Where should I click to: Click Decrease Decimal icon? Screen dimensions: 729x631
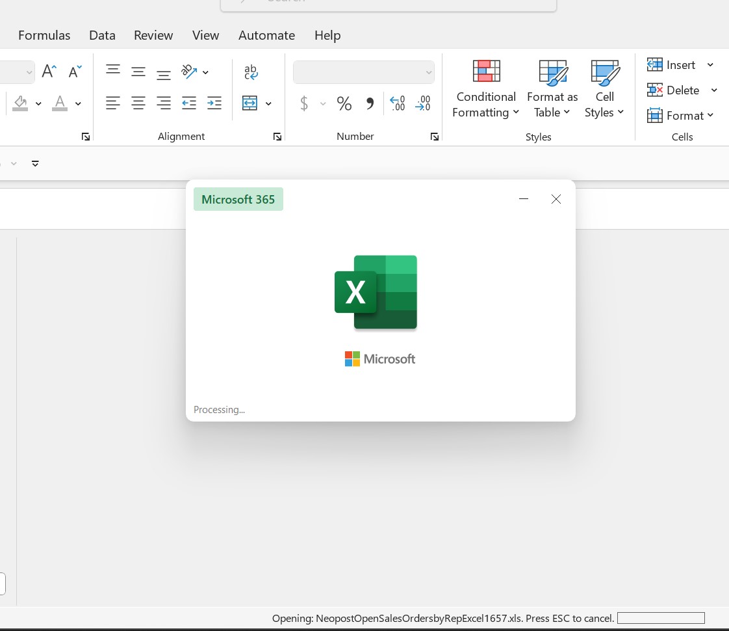click(422, 103)
